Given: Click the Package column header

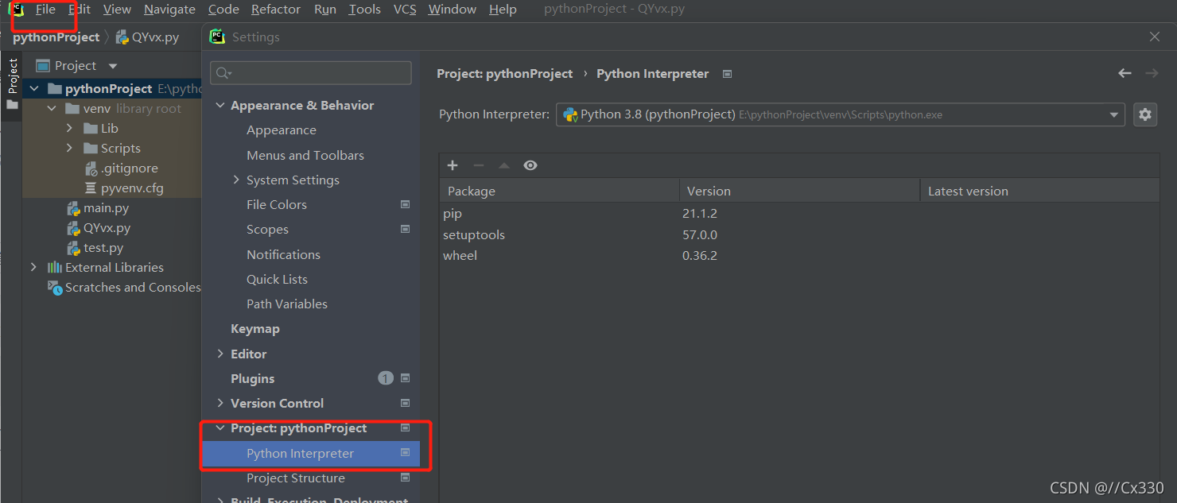Looking at the screenshot, I should (x=559, y=191).
